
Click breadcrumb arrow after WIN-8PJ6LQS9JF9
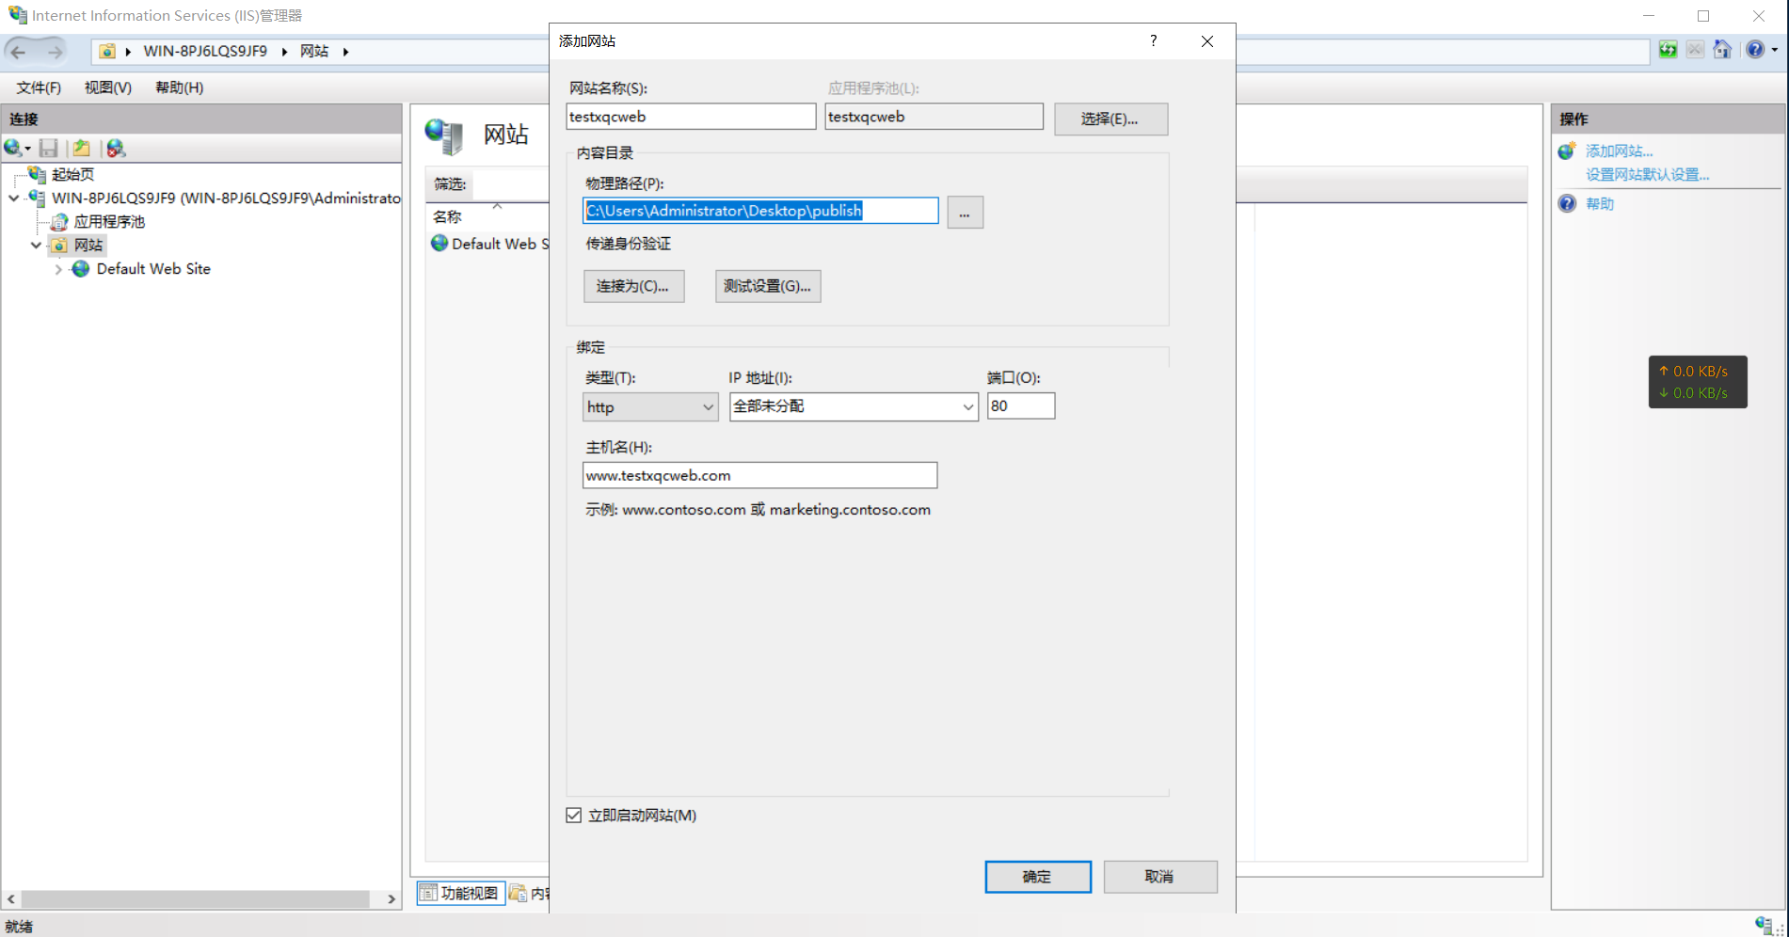tap(284, 52)
